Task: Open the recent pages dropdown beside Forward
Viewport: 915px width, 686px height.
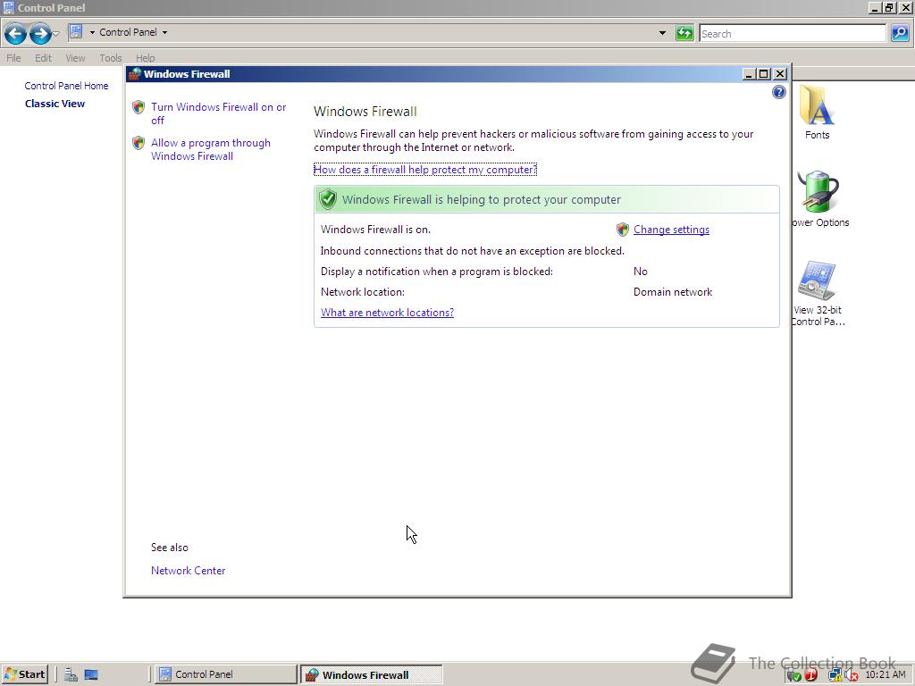Action: (x=56, y=34)
